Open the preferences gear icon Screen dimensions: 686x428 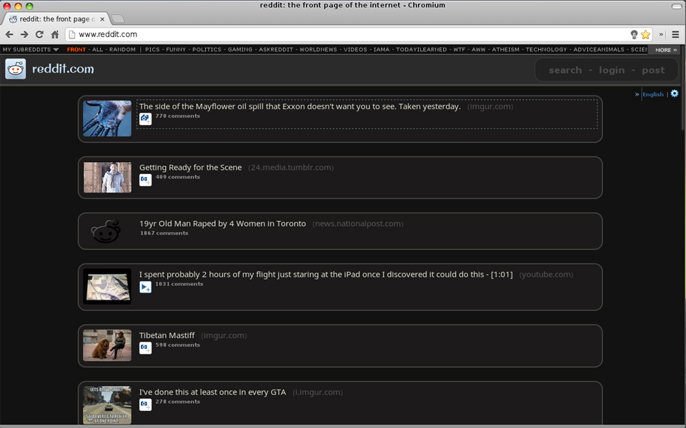click(675, 93)
